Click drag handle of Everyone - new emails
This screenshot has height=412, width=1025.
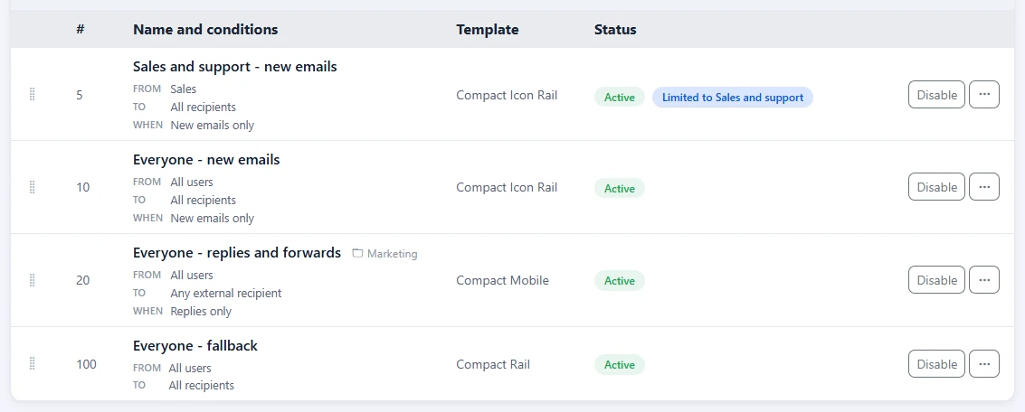pyautogui.click(x=33, y=187)
